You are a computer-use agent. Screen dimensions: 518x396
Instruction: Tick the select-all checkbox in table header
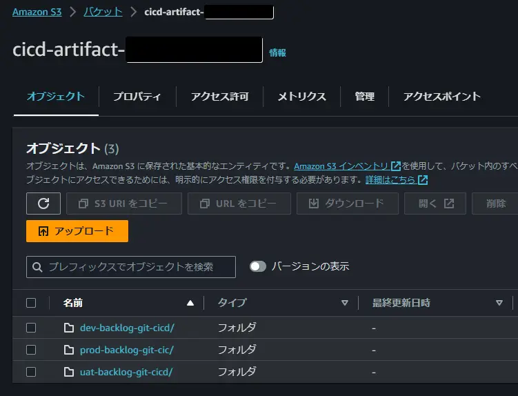point(31,303)
